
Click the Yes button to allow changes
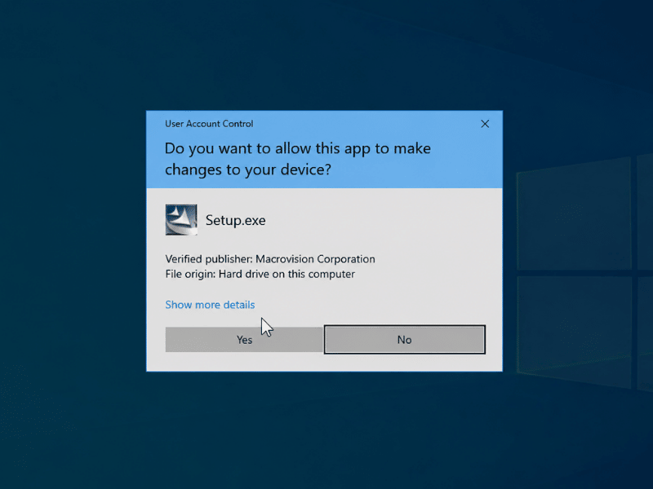pyautogui.click(x=244, y=339)
